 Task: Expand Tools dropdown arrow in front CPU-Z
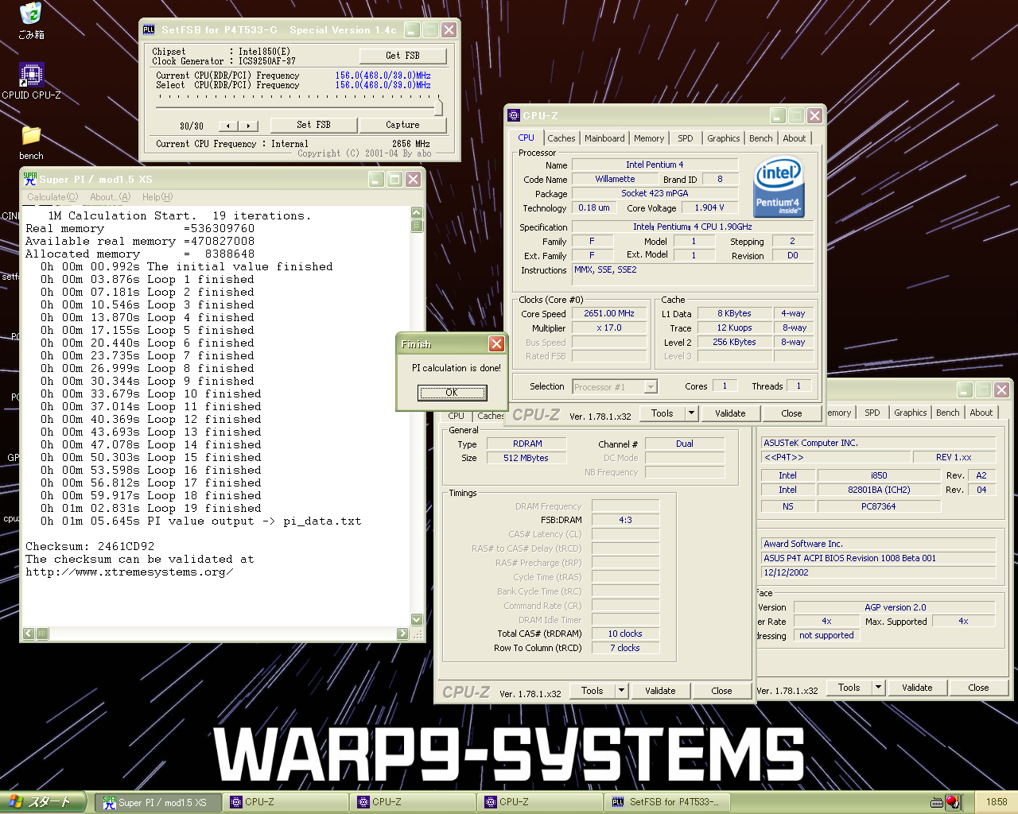(x=692, y=413)
